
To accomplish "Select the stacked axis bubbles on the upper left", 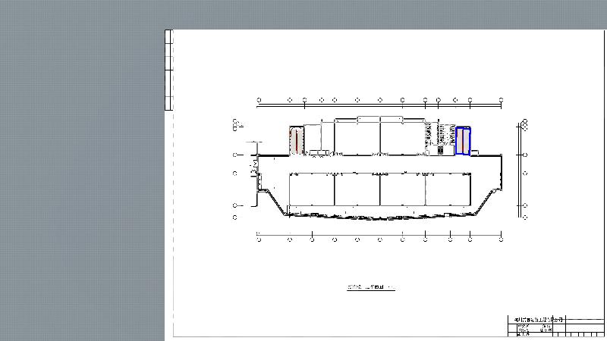I will pos(237,124).
